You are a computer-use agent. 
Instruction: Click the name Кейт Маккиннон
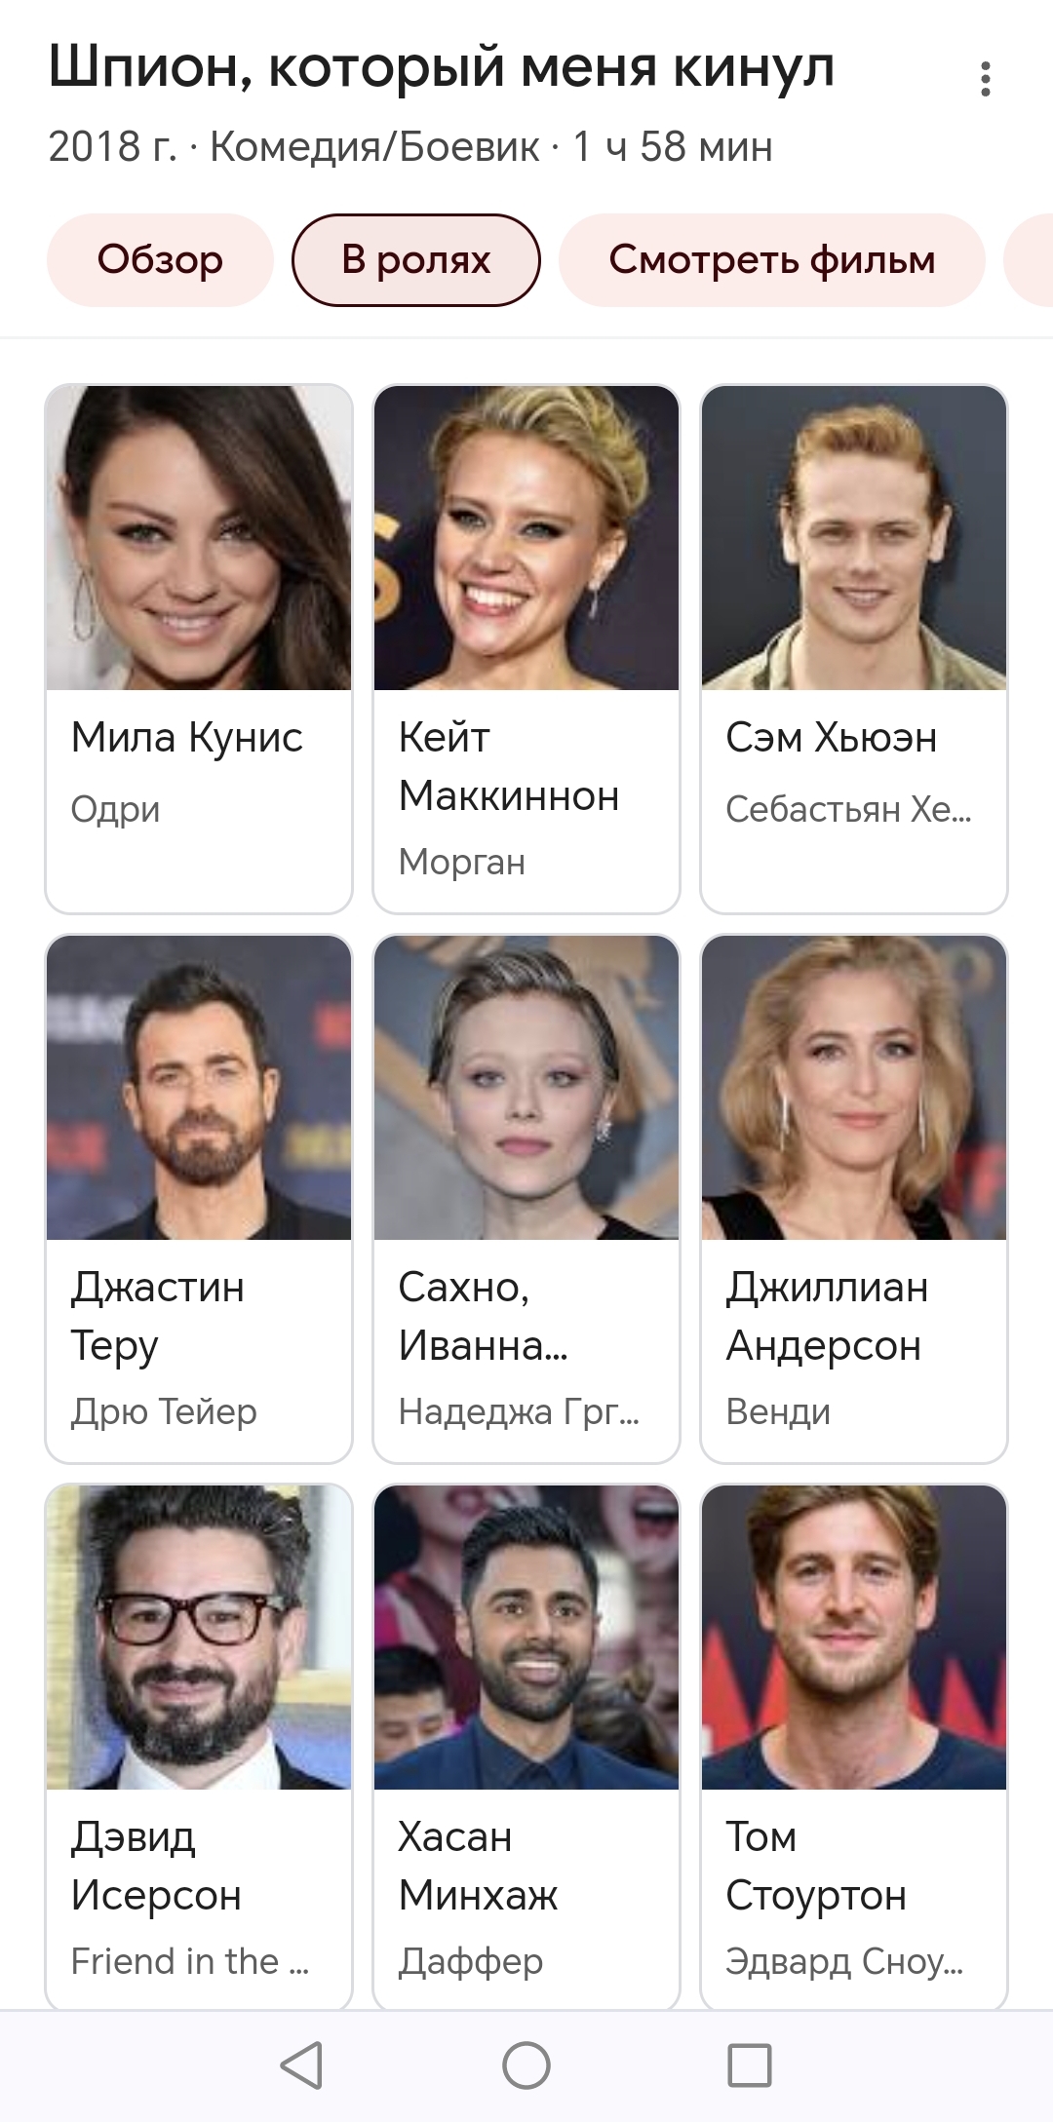tap(509, 767)
